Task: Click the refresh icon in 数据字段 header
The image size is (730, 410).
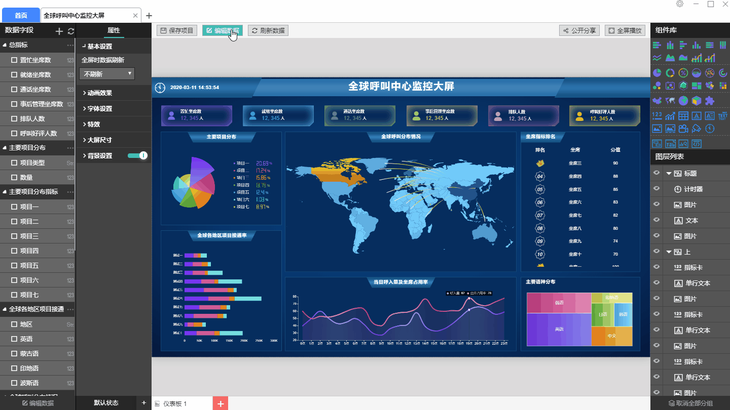Action: coord(71,31)
